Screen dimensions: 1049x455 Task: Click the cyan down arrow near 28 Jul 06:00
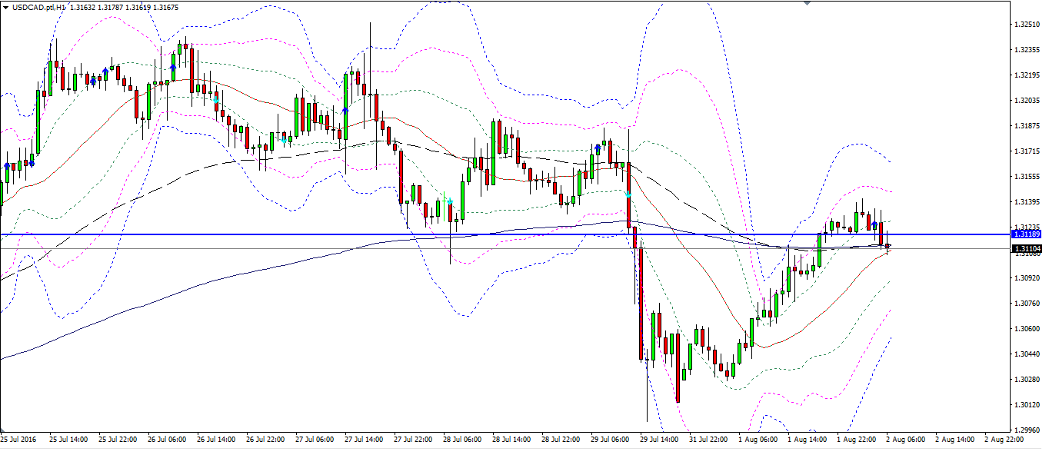pyautogui.click(x=450, y=202)
